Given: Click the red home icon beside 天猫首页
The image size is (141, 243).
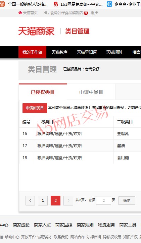Looking at the screenshot, I should coord(20,13).
